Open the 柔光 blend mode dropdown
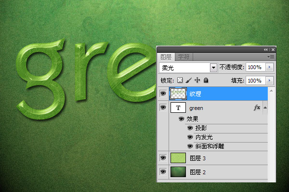 213,68
